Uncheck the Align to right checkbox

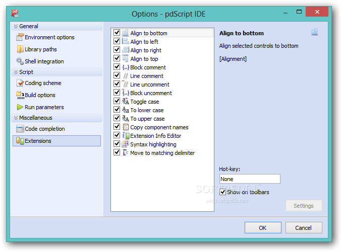[x=117, y=50]
